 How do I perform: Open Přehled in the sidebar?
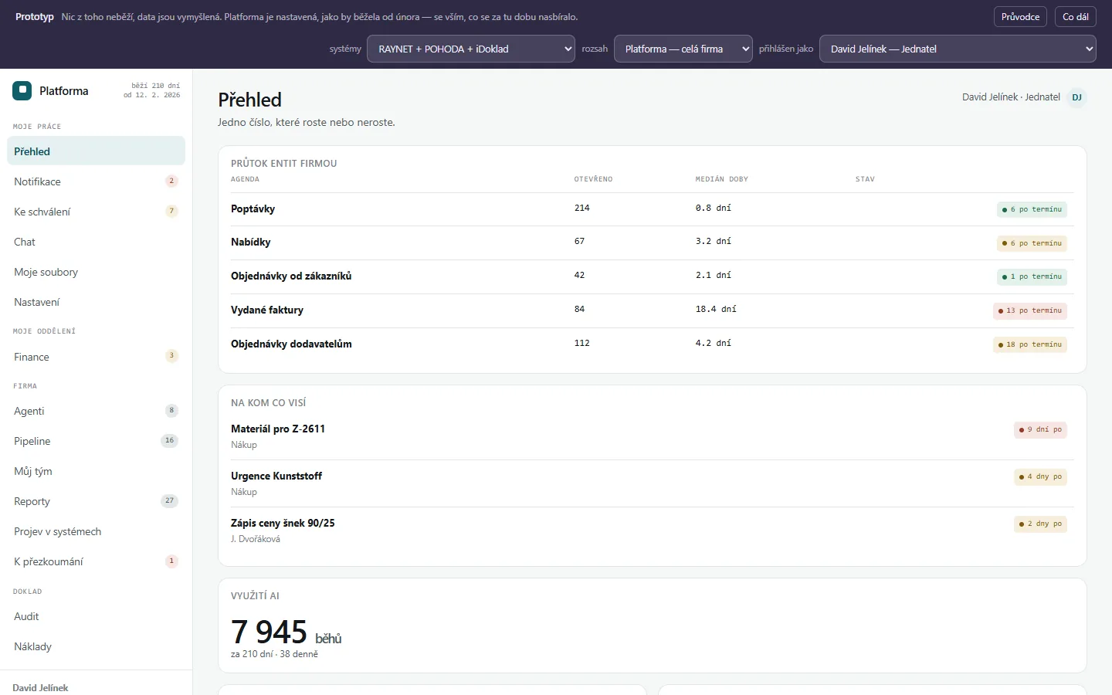96,151
